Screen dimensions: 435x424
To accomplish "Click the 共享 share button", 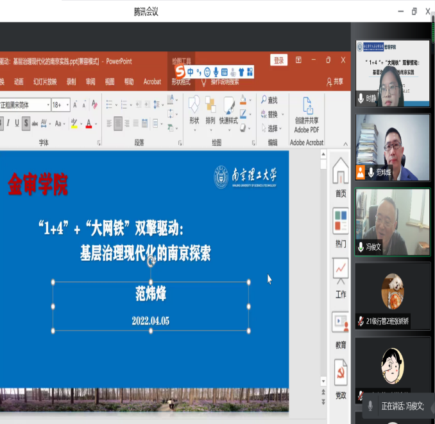I will [335, 82].
